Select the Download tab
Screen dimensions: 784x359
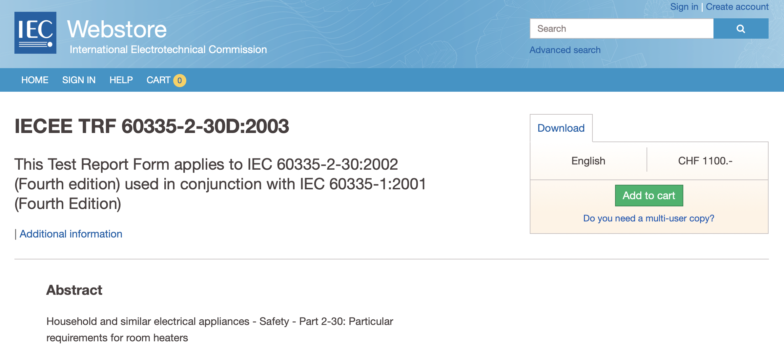561,128
